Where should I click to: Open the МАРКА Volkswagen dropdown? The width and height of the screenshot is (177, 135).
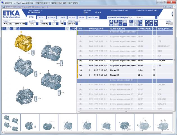click(x=169, y=24)
